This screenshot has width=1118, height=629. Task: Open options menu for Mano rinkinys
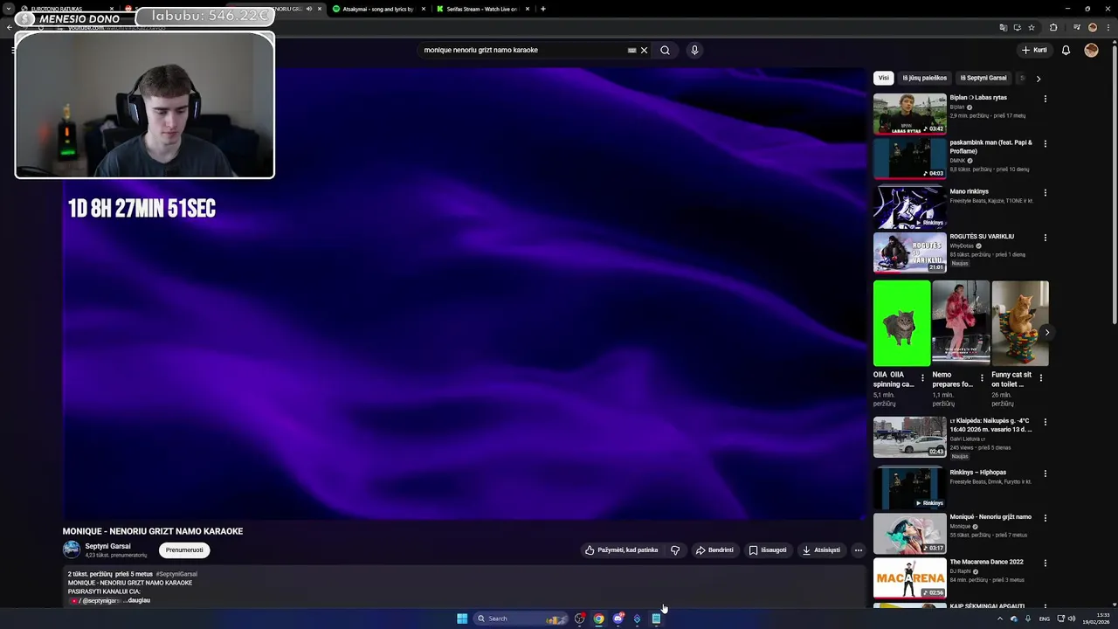tap(1046, 192)
